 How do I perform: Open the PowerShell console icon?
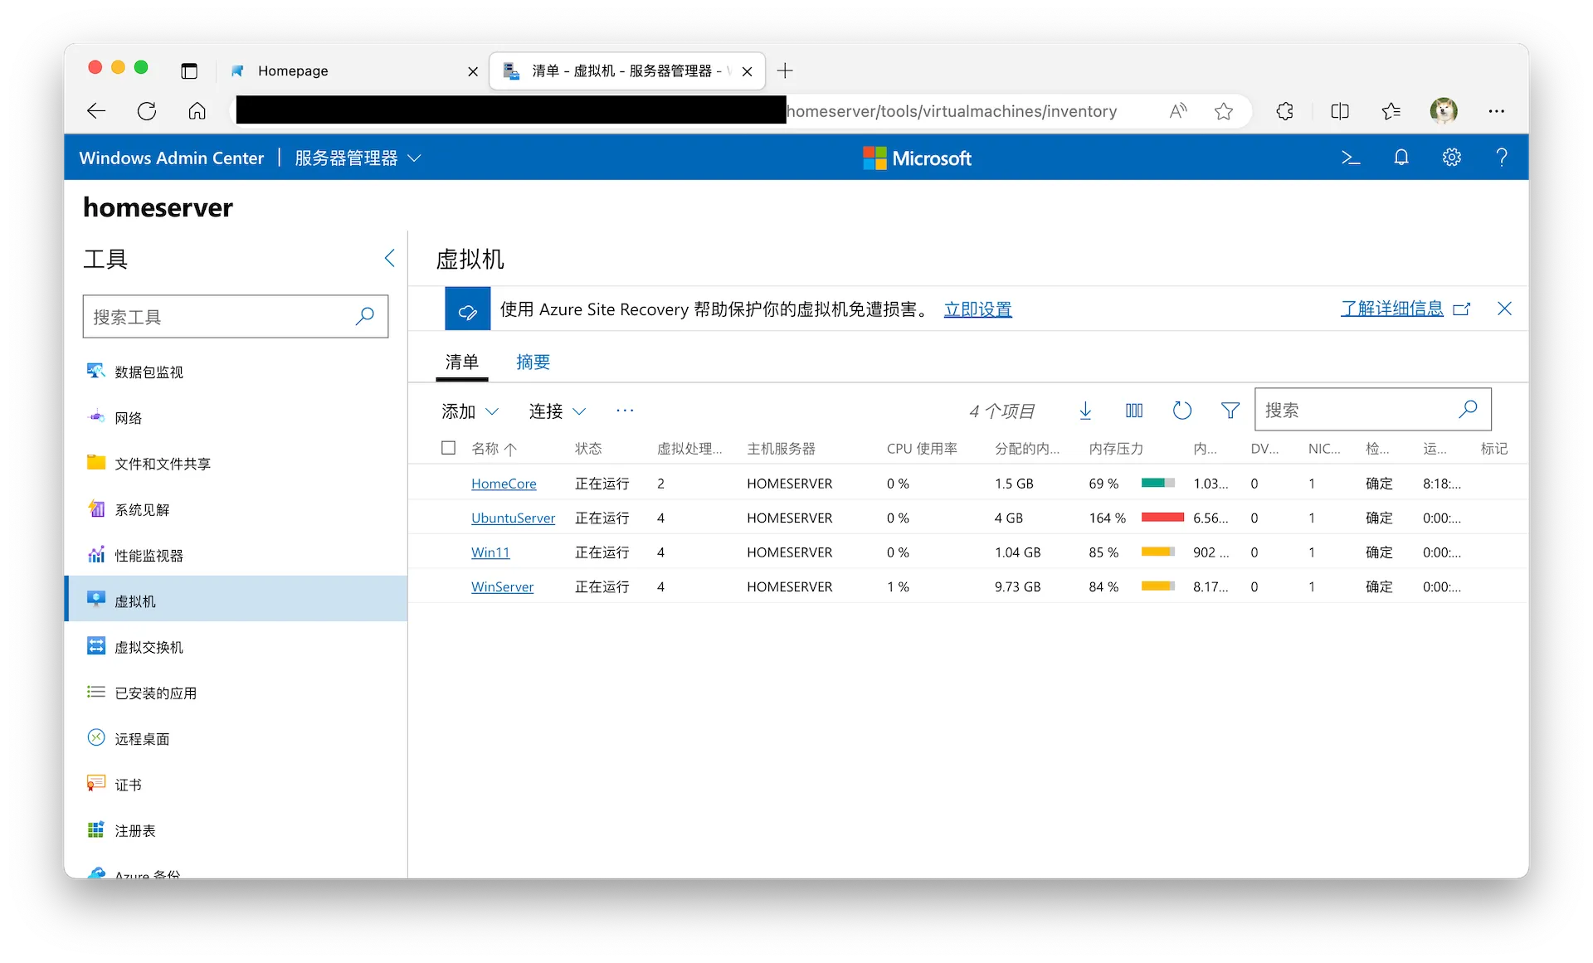(1350, 158)
